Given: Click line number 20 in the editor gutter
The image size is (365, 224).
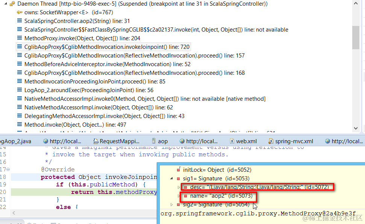Looking at the screenshot, I should pyautogui.click(x=3, y=192).
